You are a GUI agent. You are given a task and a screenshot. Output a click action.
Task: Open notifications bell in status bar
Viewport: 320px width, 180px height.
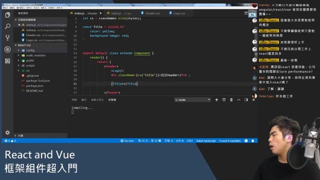pos(252,141)
